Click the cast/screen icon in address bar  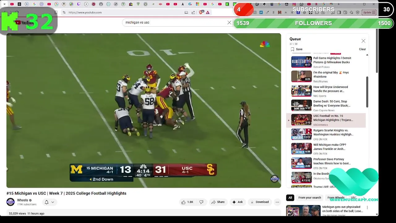[x=186, y=12]
